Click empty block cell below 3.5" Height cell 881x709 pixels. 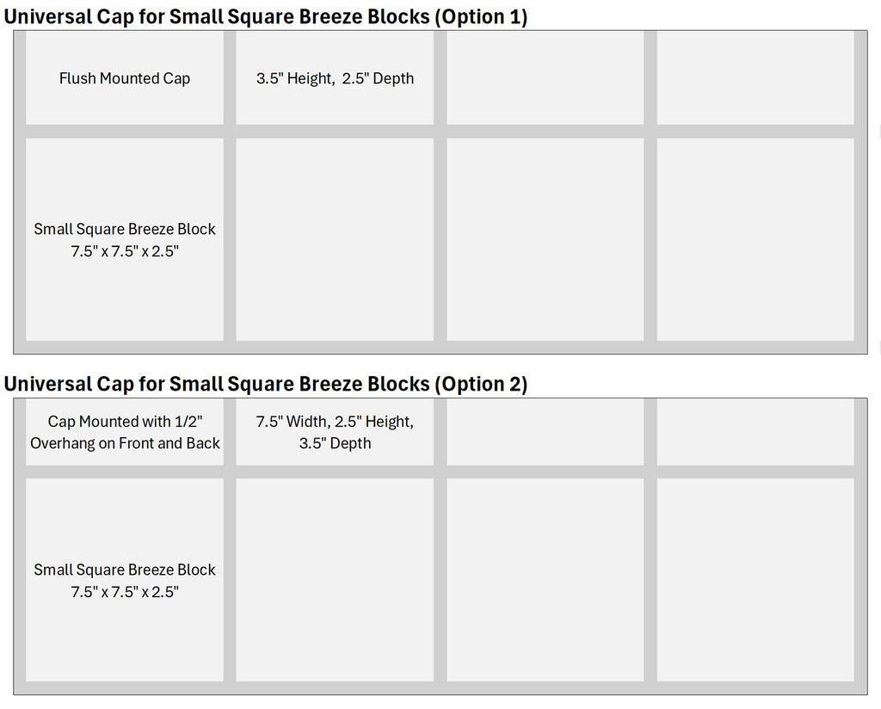(335, 240)
